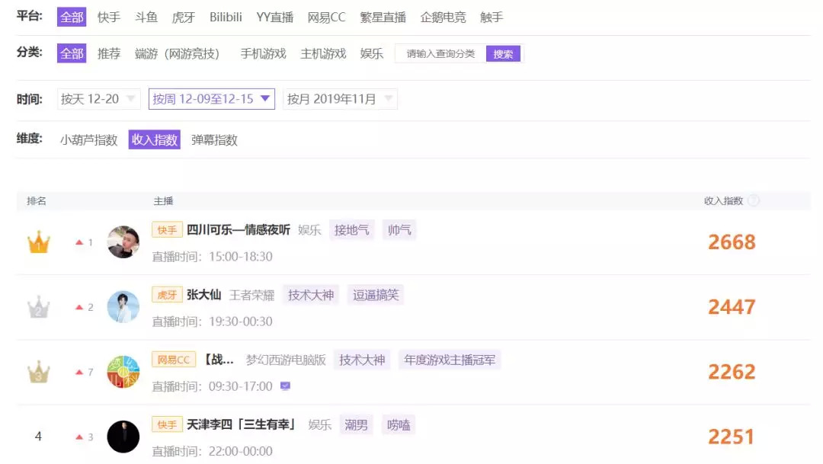The height and width of the screenshot is (464, 823).
Task: Select the 全部 platform filter
Action: coord(72,18)
